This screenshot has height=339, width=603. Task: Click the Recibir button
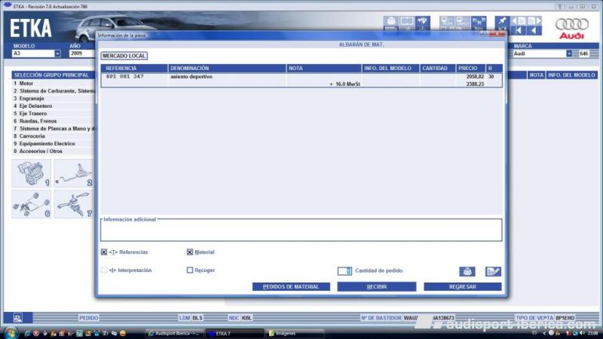[376, 287]
